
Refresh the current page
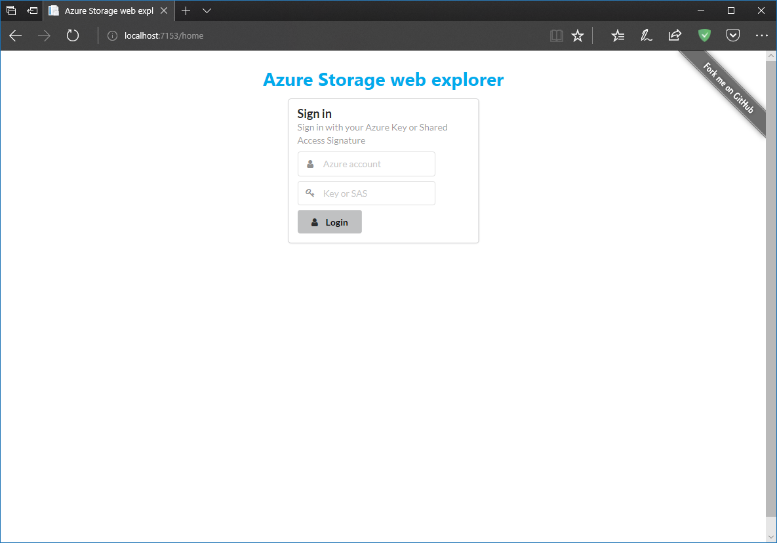(72, 35)
